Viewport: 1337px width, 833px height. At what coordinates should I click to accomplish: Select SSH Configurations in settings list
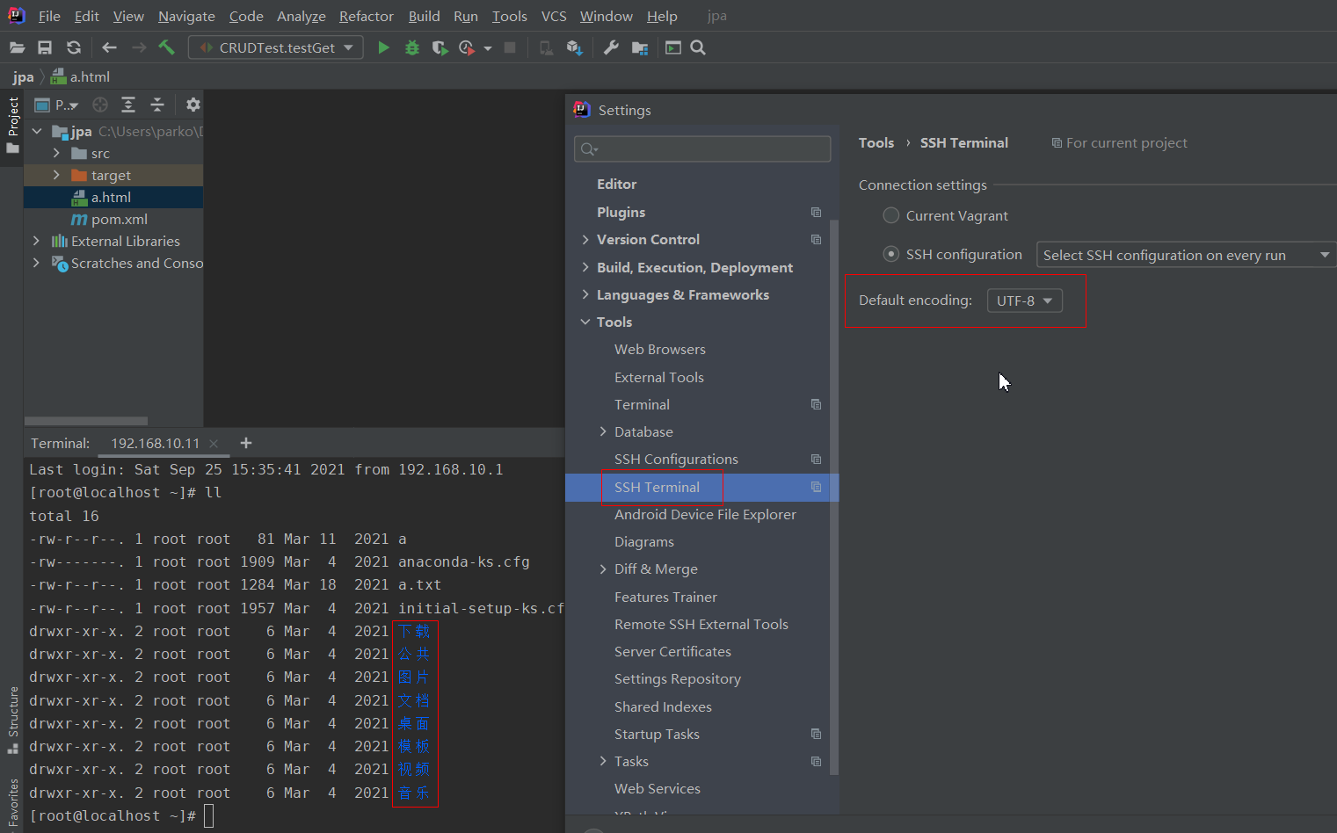(676, 459)
